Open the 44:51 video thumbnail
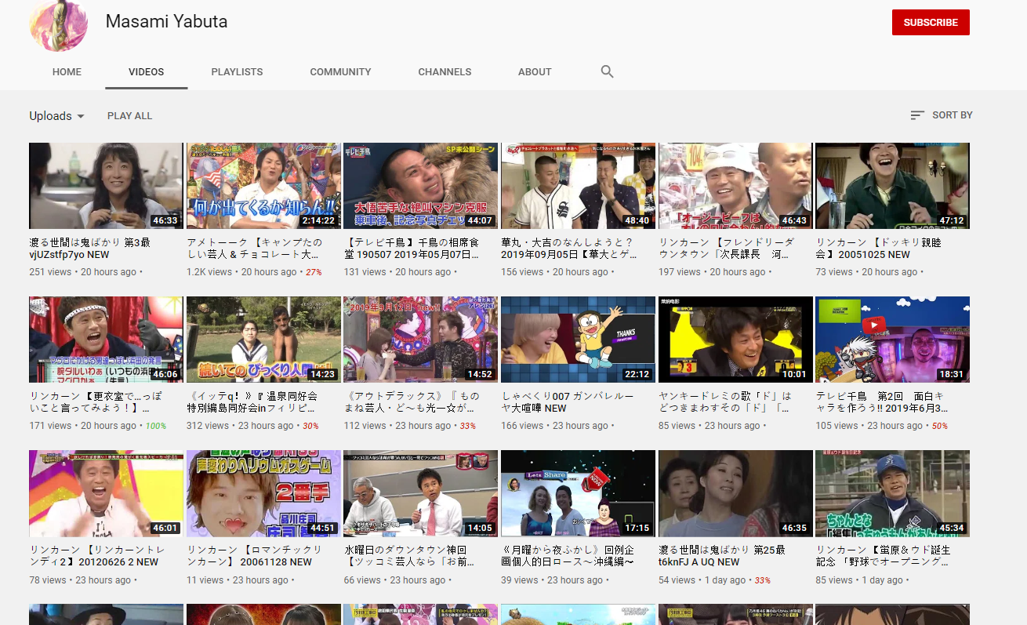Image resolution: width=1027 pixels, height=625 pixels. (263, 493)
